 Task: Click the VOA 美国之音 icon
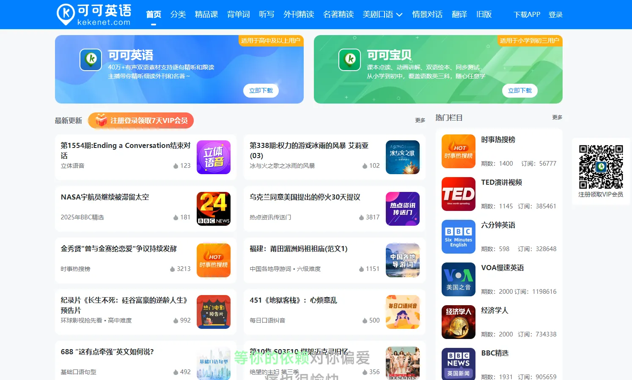tap(459, 279)
